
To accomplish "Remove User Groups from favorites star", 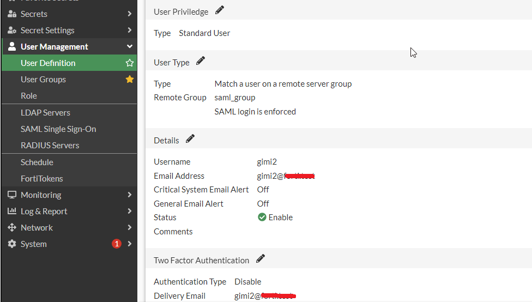I will coord(130,80).
